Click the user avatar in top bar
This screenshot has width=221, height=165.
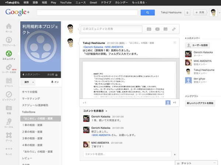coord(213,12)
